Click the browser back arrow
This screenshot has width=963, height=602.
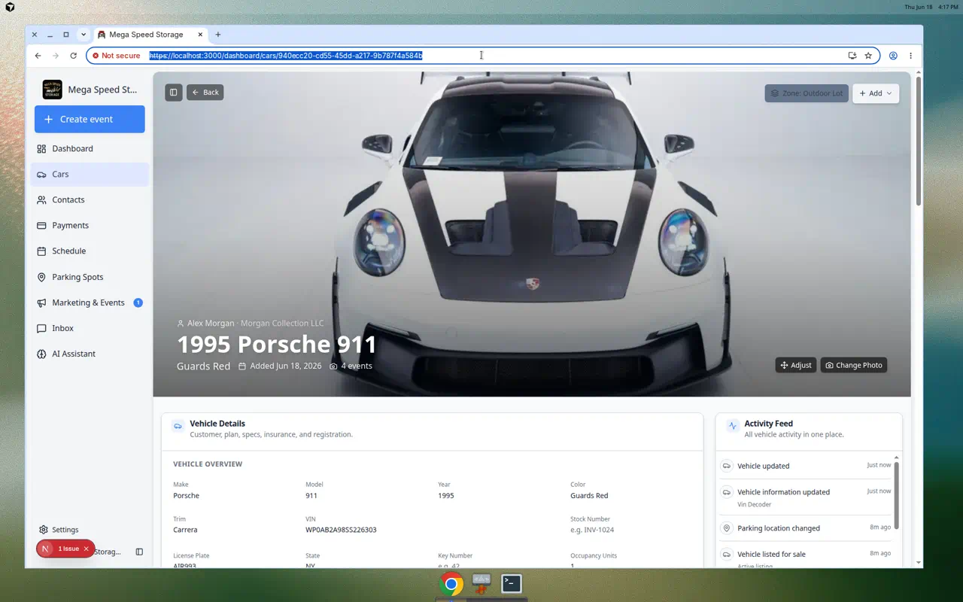(38, 56)
